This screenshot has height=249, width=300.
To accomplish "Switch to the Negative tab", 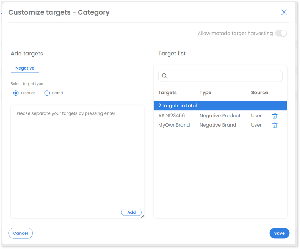I will point(25,68).
